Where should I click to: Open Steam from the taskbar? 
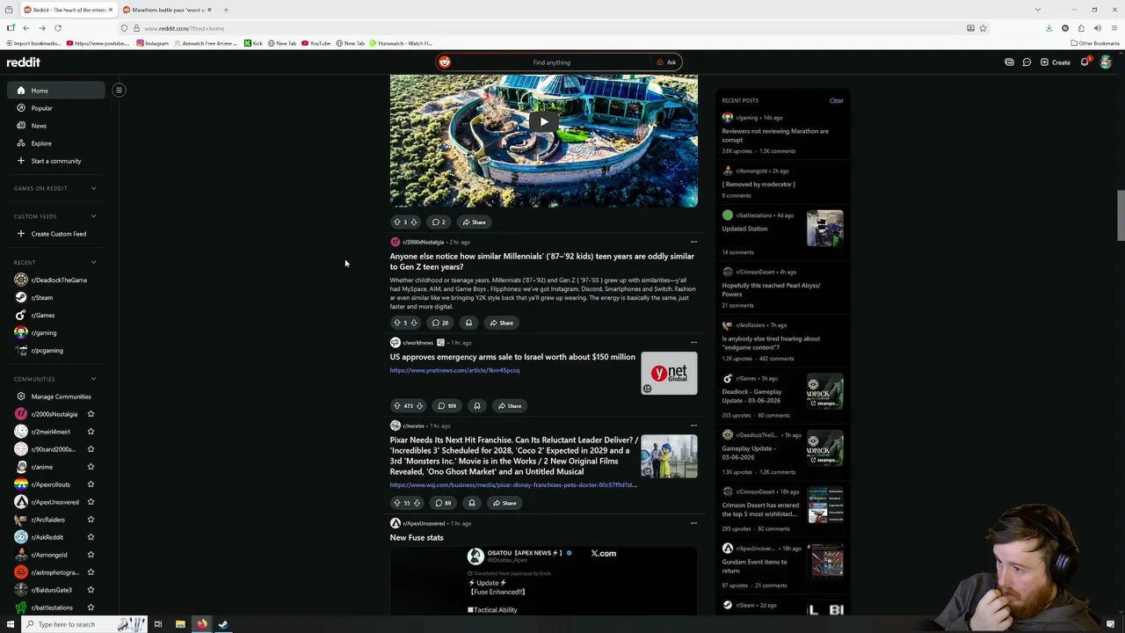(x=223, y=624)
